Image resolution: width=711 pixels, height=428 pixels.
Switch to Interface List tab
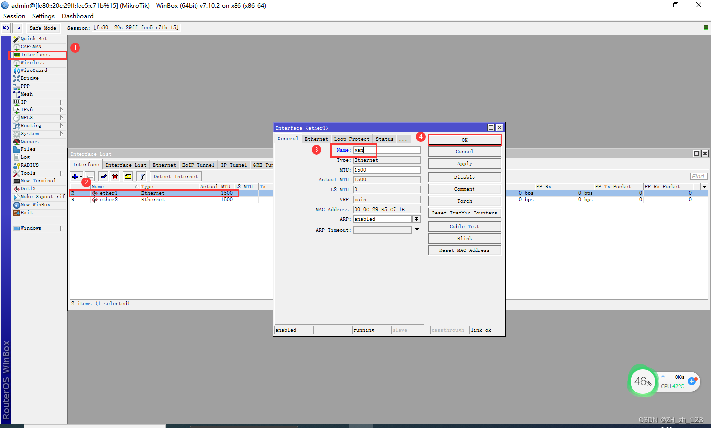[126, 165]
